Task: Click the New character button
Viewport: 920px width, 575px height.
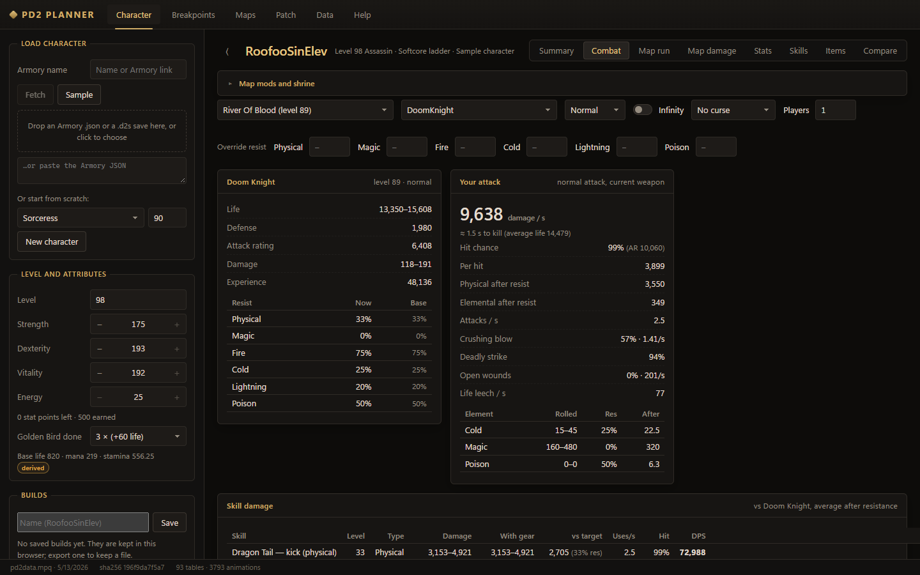Action: pyautogui.click(x=52, y=242)
